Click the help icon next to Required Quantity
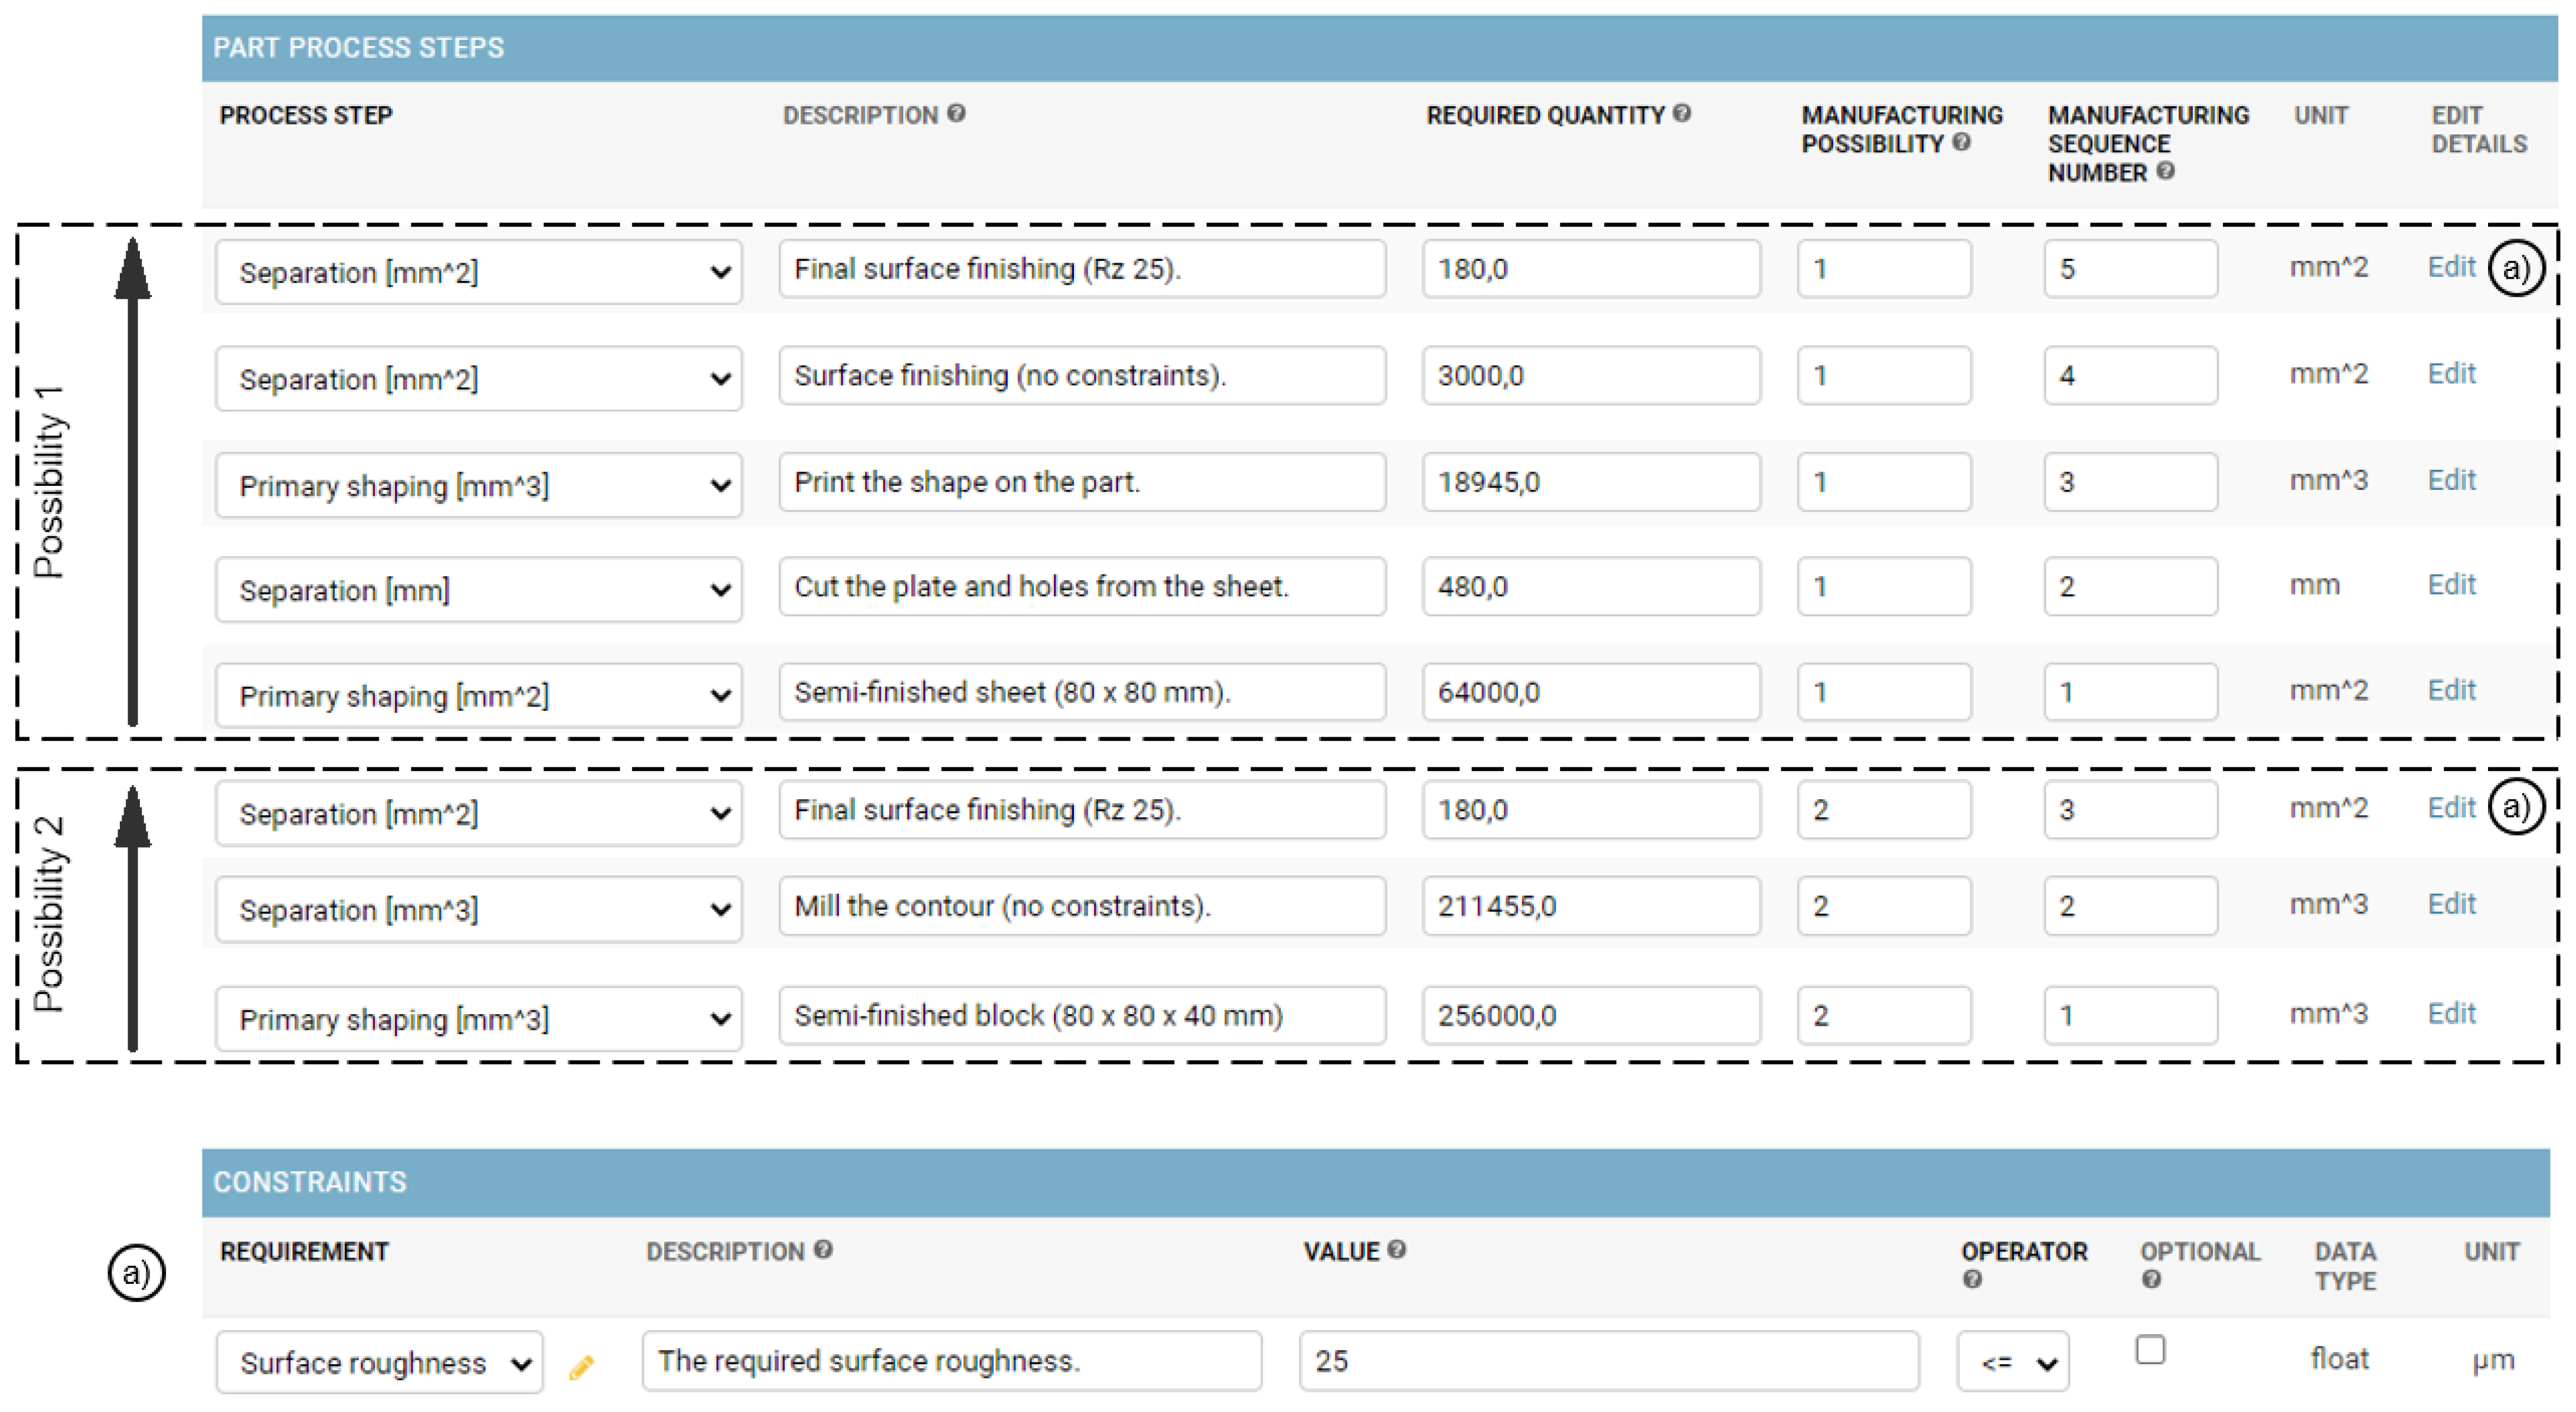Screen dimensions: 2576x1412 coord(1681,114)
